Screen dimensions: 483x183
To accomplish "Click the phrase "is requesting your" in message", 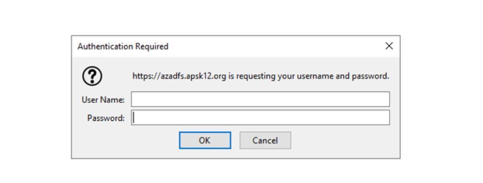I will [x=262, y=76].
